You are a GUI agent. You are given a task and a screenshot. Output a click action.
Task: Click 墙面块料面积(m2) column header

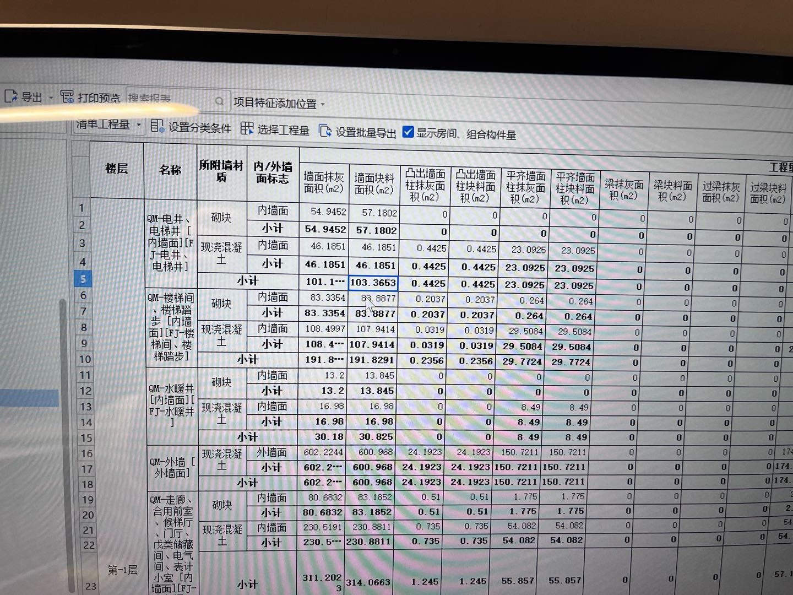pyautogui.click(x=374, y=184)
